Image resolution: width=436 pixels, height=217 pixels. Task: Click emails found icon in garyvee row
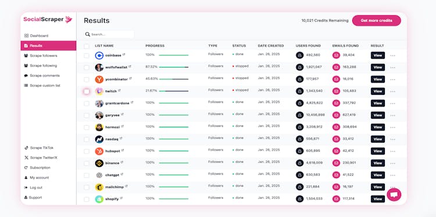336,115
